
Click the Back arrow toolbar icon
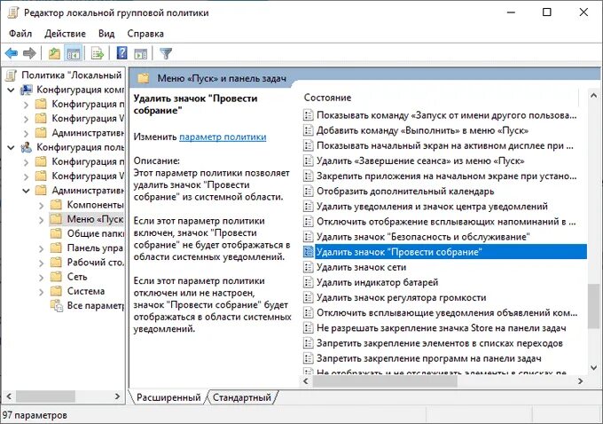point(12,53)
